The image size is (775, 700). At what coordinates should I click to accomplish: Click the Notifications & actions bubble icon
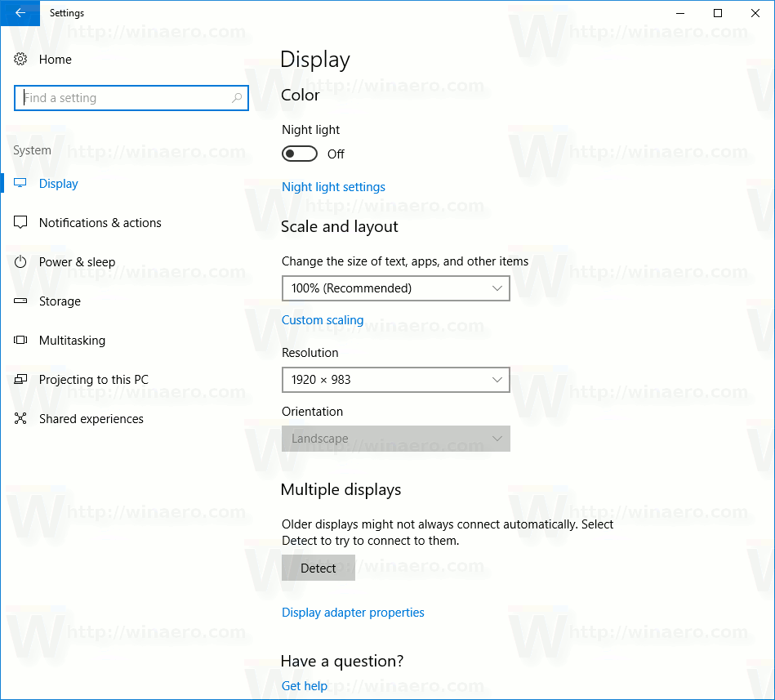point(20,222)
